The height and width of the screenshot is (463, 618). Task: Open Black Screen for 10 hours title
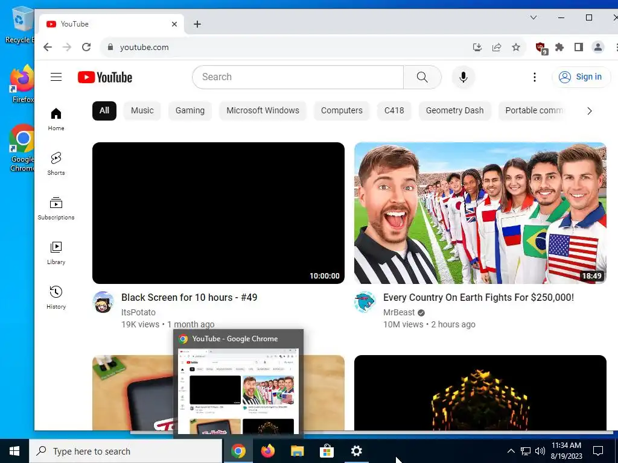click(189, 297)
